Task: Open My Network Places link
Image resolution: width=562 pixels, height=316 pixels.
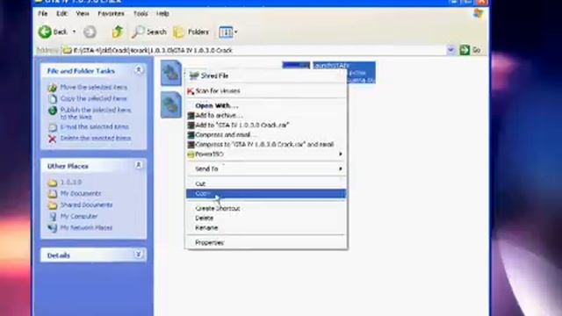Action: 86,227
